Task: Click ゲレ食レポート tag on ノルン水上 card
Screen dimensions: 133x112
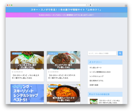Action: (17, 53)
